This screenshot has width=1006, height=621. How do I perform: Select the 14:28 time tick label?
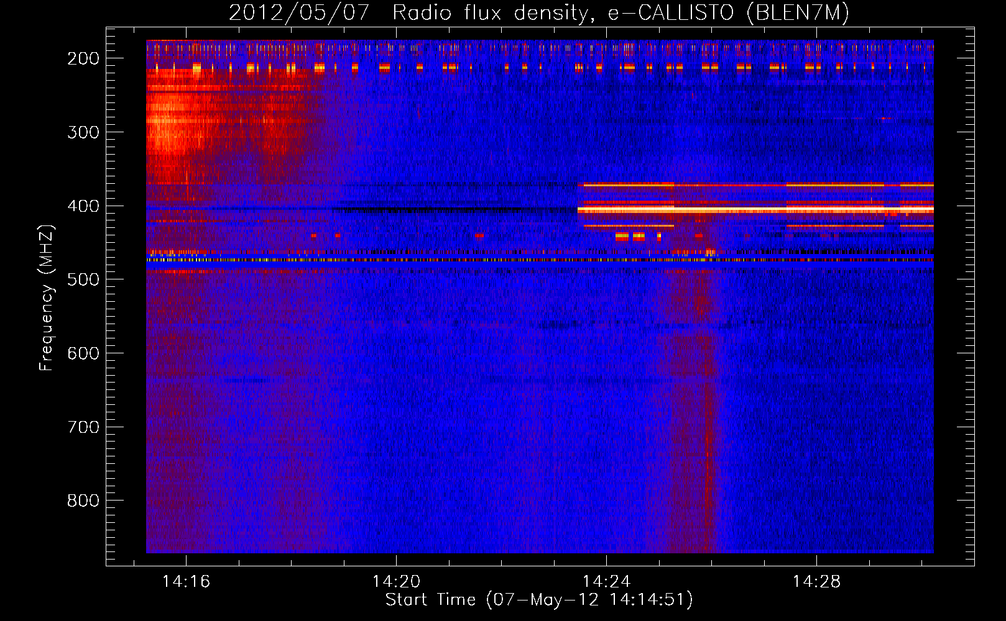pyautogui.click(x=816, y=582)
